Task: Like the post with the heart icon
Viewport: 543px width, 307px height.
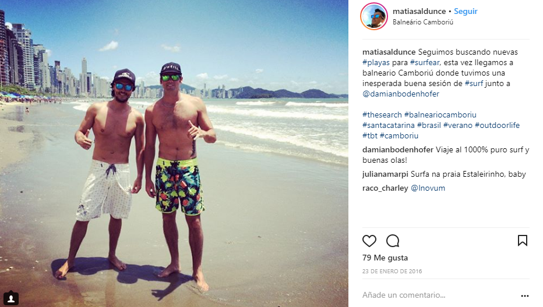Action: (x=369, y=241)
